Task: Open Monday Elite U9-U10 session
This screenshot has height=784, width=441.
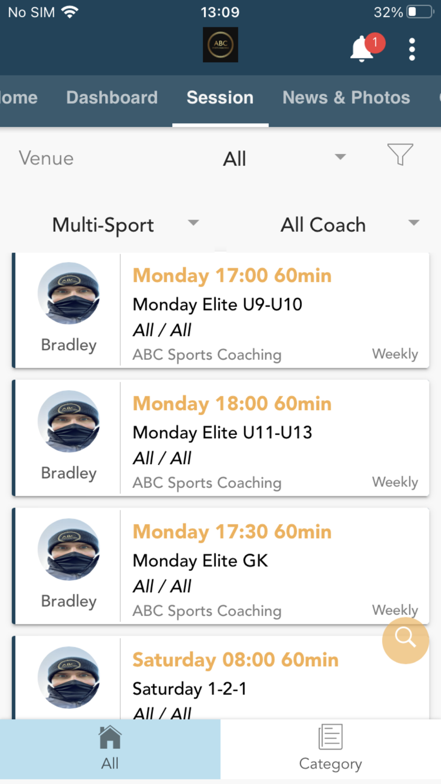Action: pyautogui.click(x=220, y=310)
